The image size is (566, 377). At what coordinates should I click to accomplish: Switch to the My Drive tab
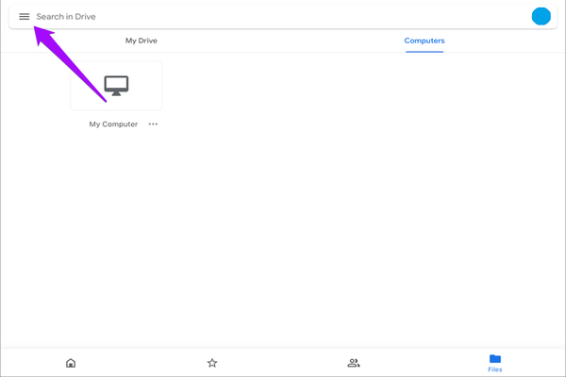141,41
